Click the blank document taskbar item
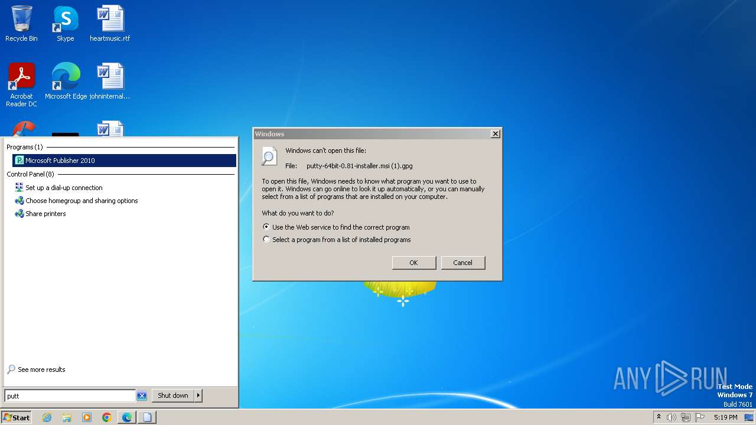 click(x=147, y=417)
